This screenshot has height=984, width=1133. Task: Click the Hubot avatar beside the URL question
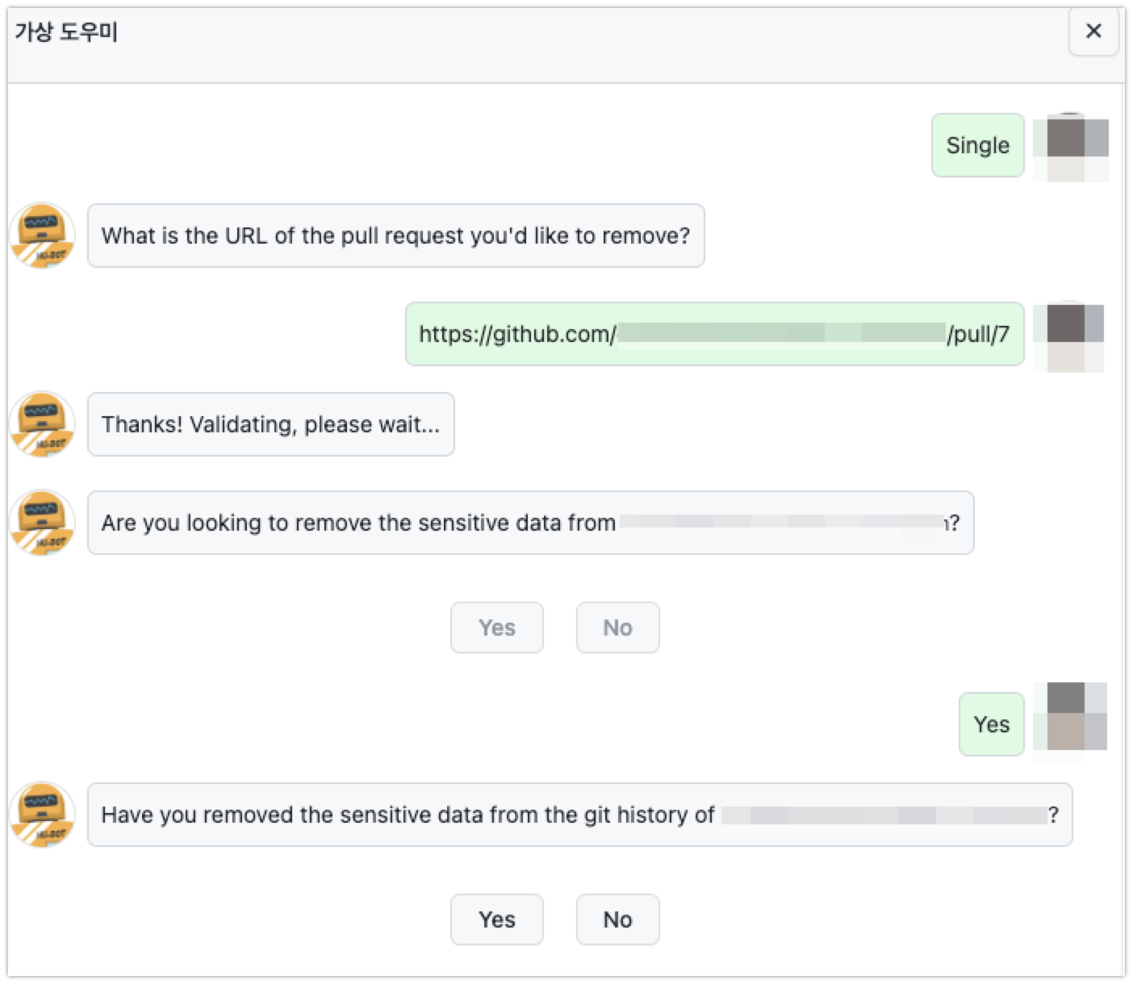43,236
